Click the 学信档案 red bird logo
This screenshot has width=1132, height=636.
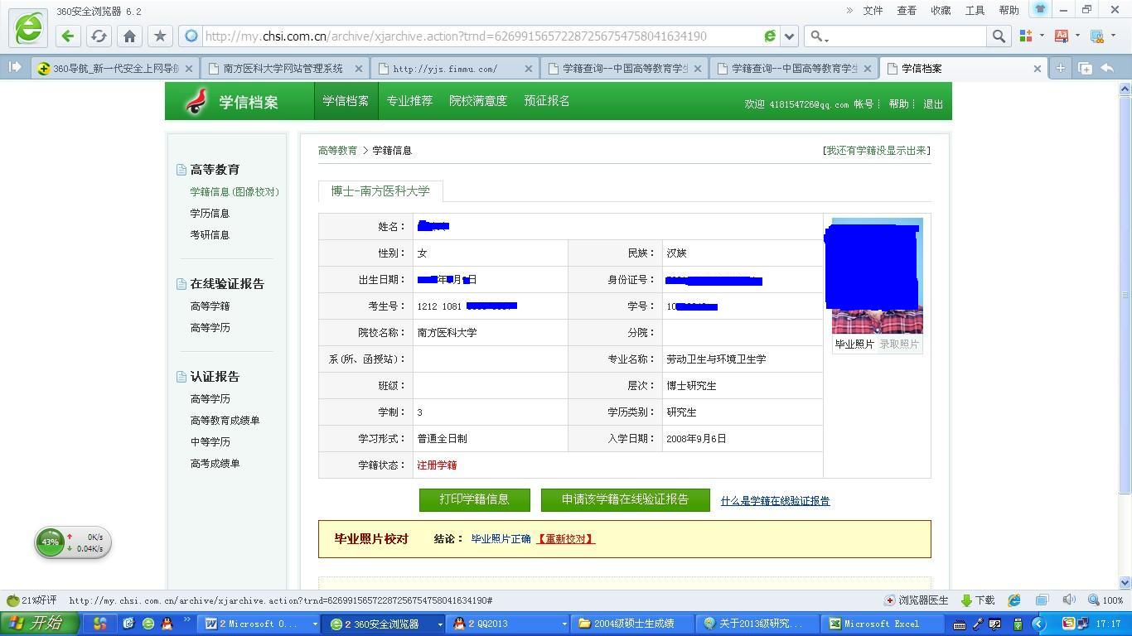[x=196, y=101]
